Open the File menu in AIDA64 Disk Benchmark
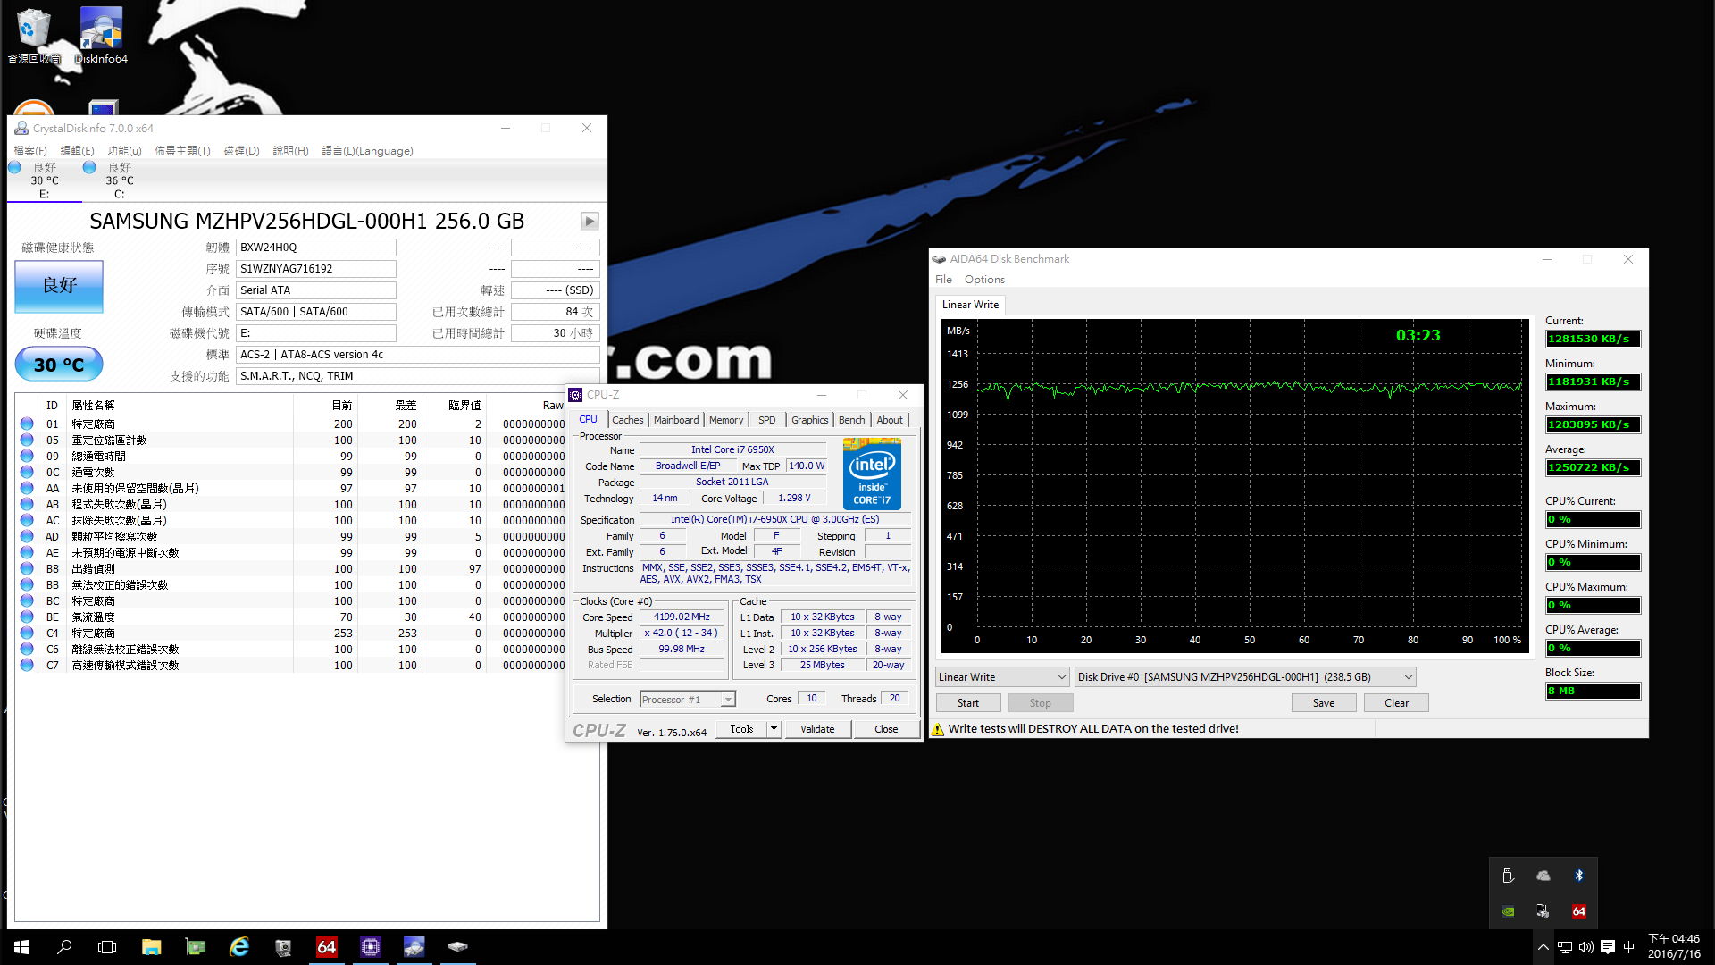This screenshot has width=1715, height=965. pyautogui.click(x=943, y=280)
